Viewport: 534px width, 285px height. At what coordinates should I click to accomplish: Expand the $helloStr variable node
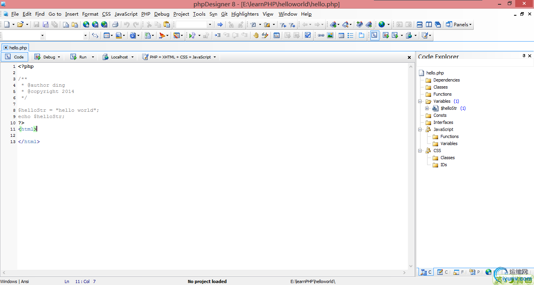coord(427,108)
